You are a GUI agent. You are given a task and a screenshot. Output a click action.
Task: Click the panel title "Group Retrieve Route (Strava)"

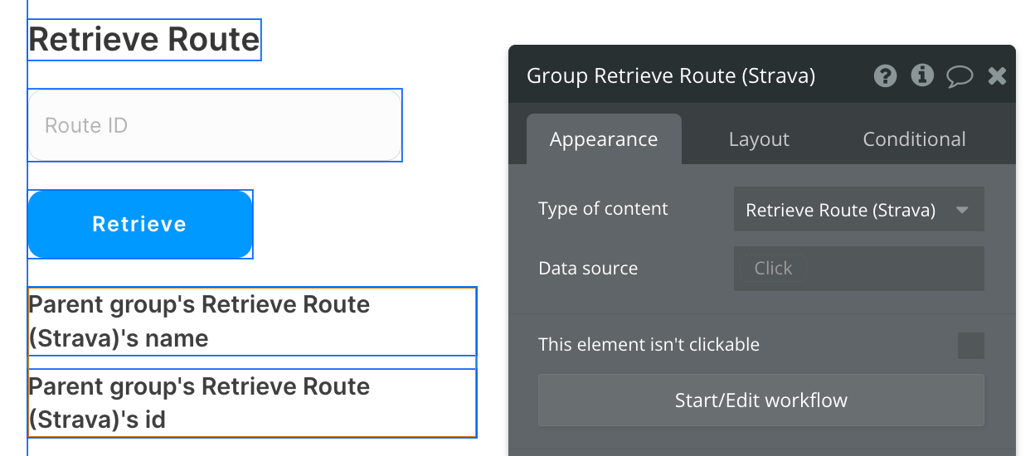671,76
